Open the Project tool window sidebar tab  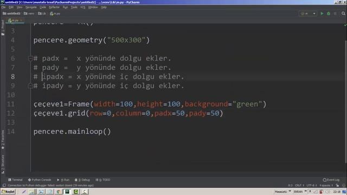(3, 28)
